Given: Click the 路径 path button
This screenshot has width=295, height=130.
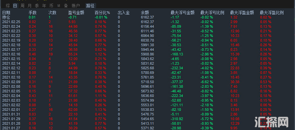Looking at the screenshot, I should point(90,6).
